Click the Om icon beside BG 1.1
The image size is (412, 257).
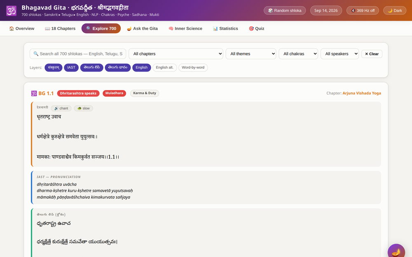34,93
